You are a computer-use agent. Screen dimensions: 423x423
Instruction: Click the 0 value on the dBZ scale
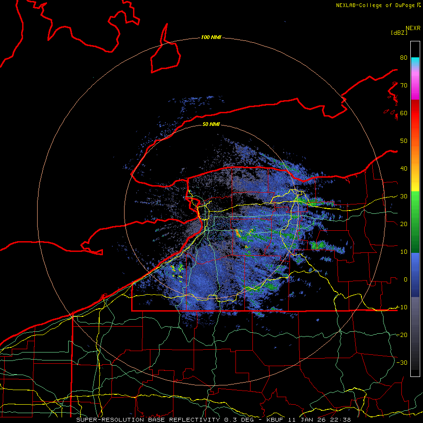coord(406,280)
